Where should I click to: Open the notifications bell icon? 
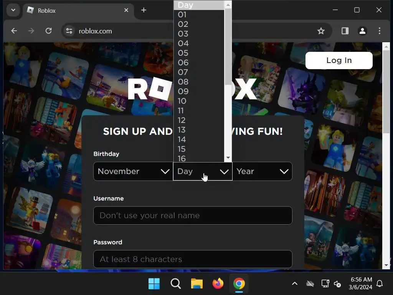pos(380,284)
